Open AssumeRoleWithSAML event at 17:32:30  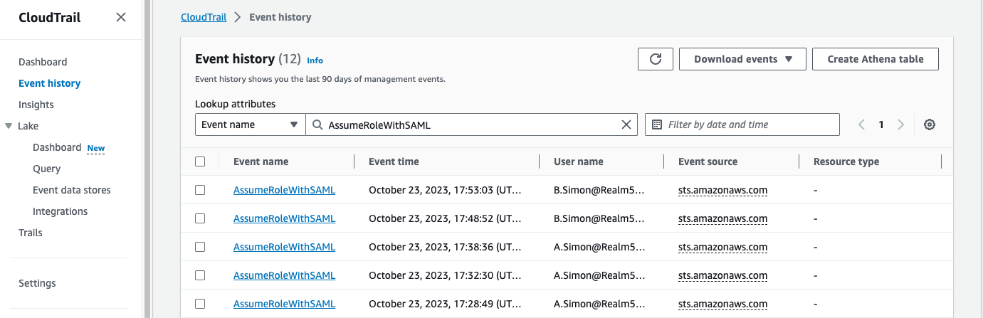284,275
